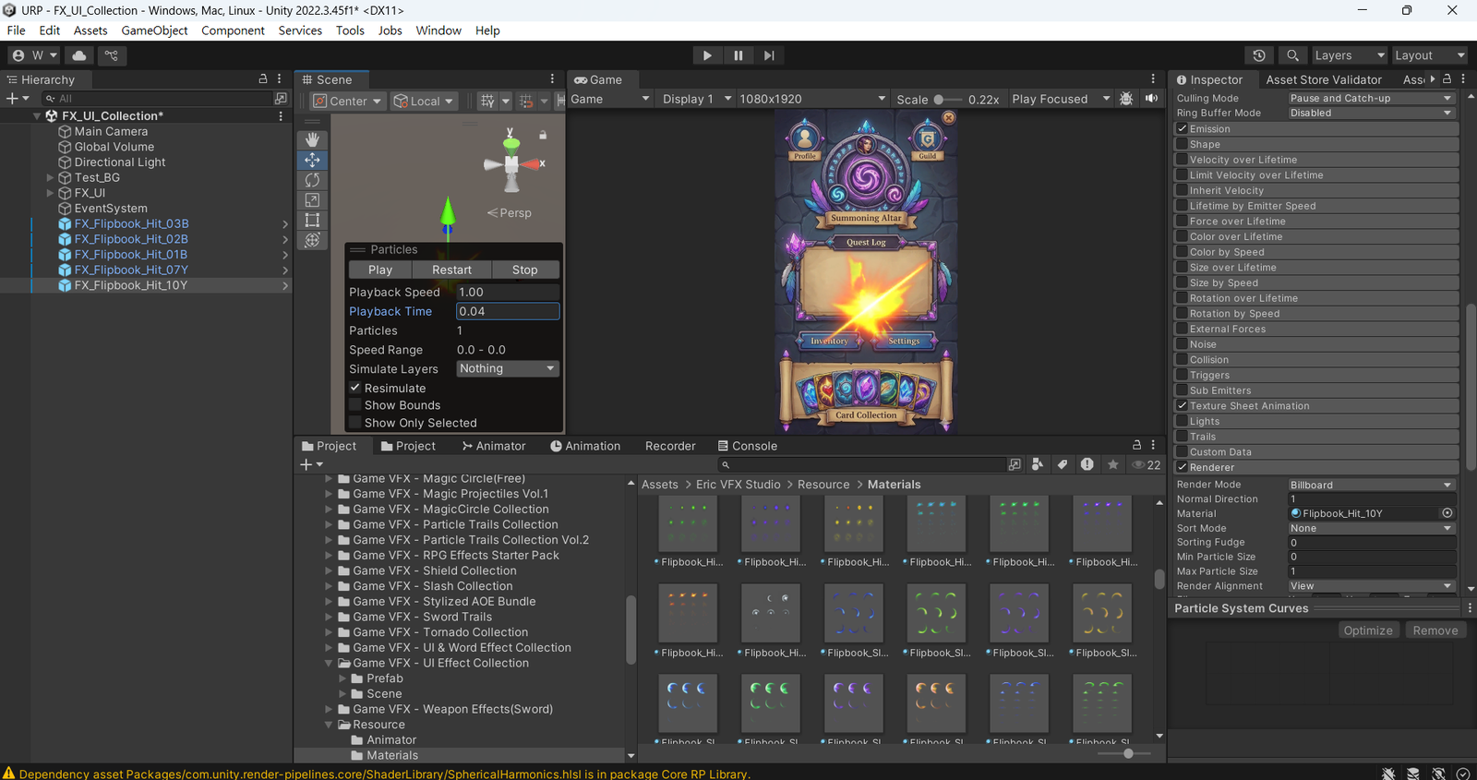This screenshot has width=1477, height=780.
Task: Mute game audio speaker icon
Action: pos(1151,99)
